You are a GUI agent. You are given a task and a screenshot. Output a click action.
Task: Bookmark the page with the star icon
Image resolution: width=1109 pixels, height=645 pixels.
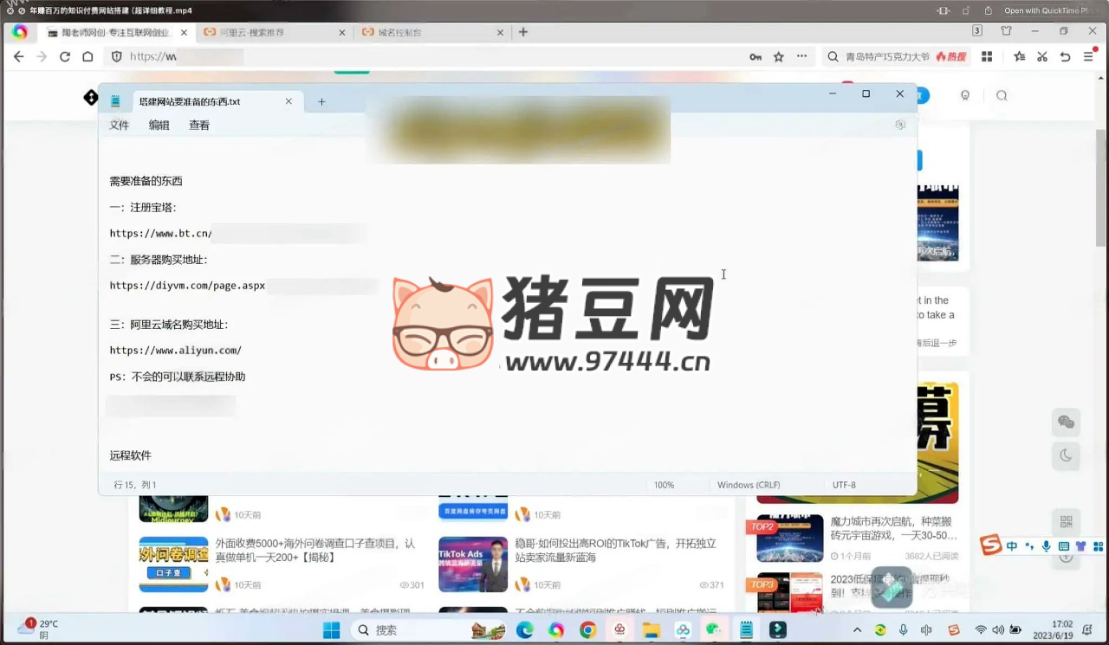(x=779, y=56)
